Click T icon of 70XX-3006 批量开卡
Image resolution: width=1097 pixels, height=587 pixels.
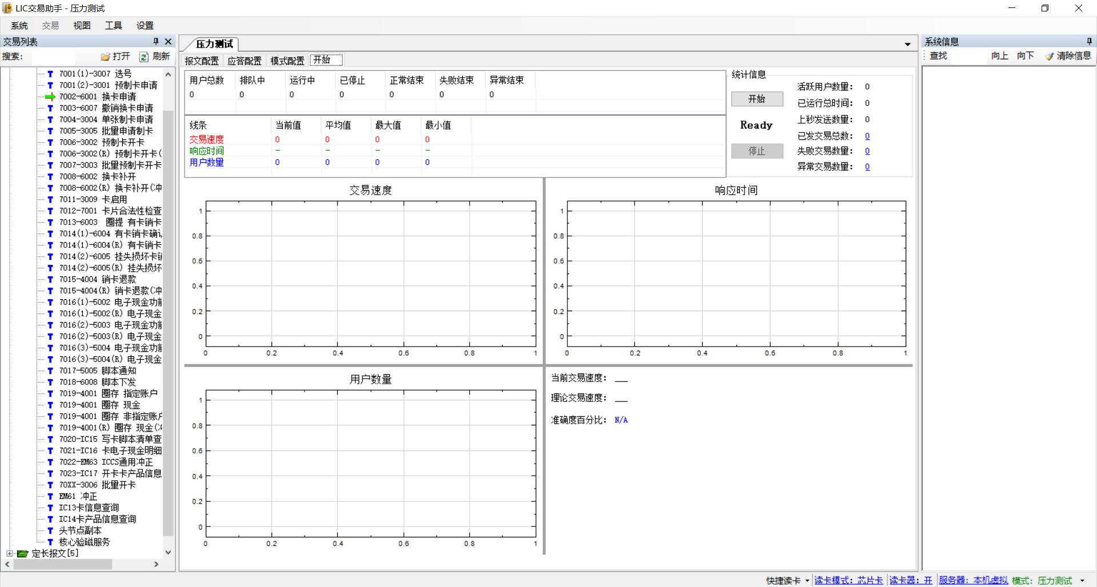pos(50,485)
